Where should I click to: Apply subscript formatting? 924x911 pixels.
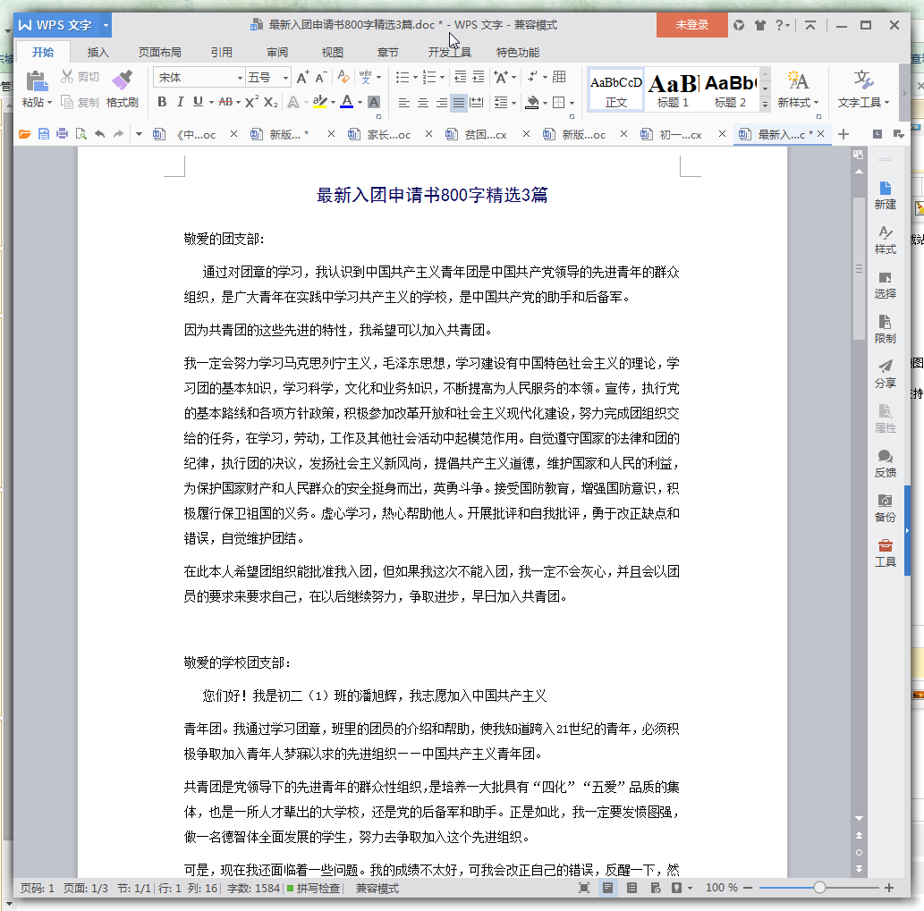click(270, 102)
